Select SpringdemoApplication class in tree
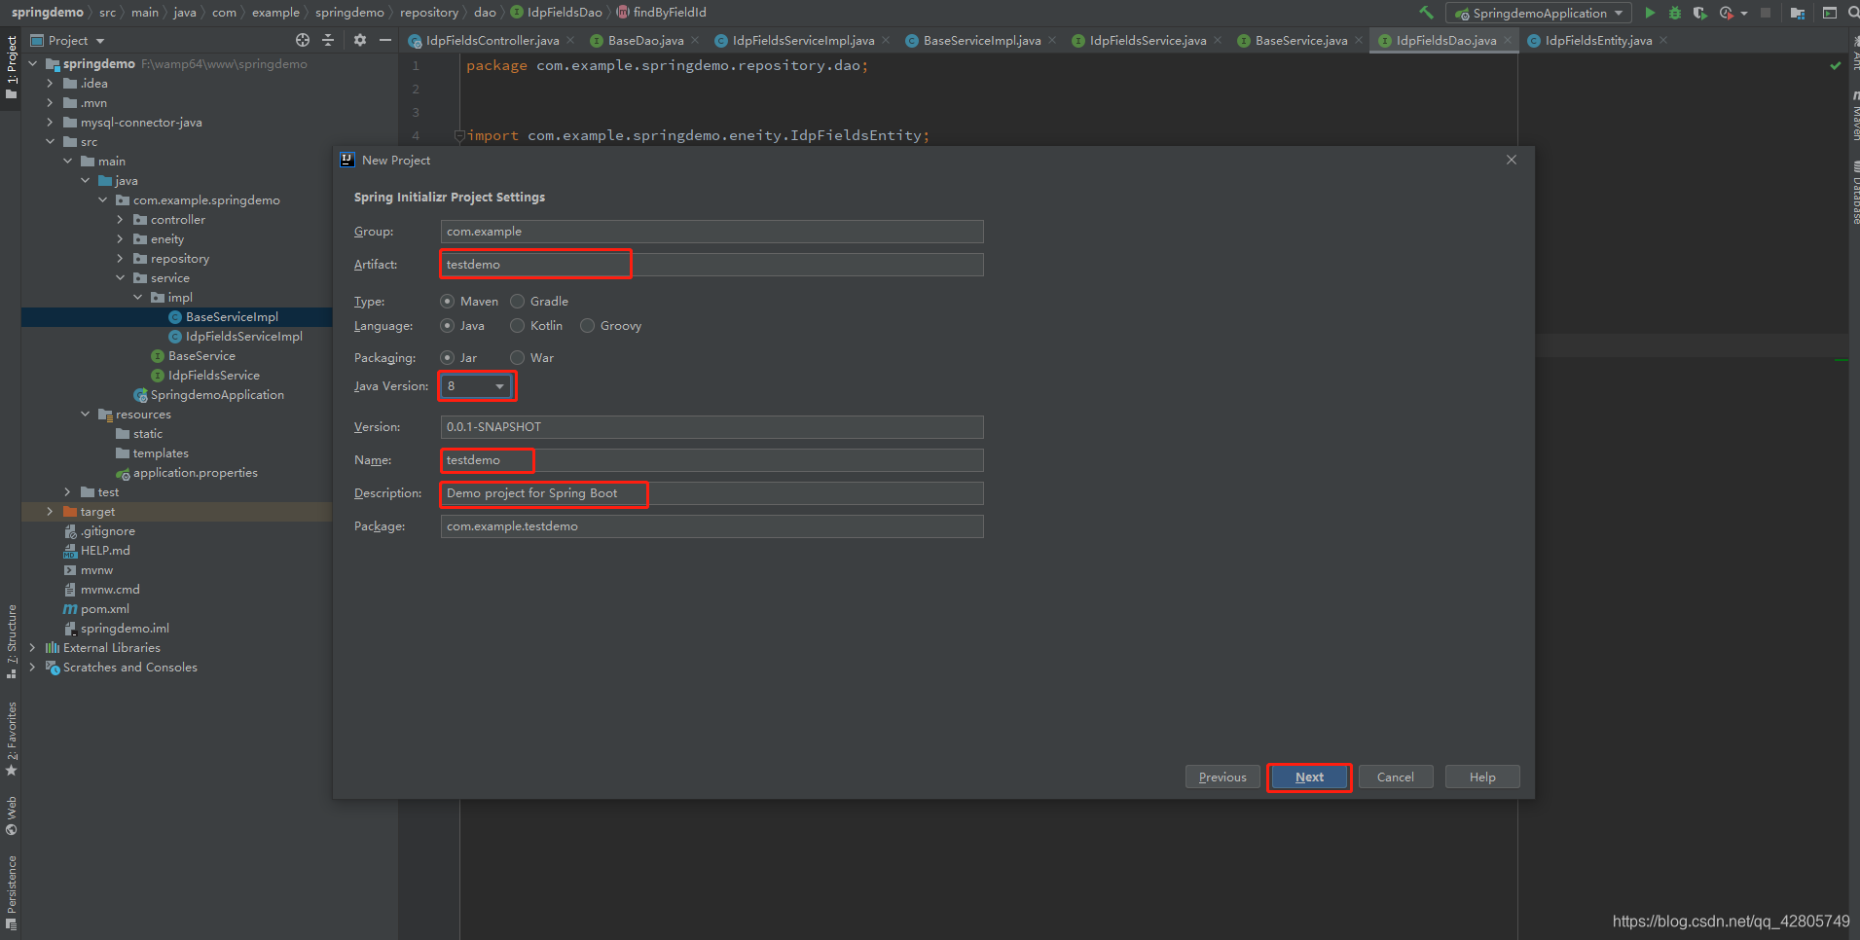 coord(217,395)
